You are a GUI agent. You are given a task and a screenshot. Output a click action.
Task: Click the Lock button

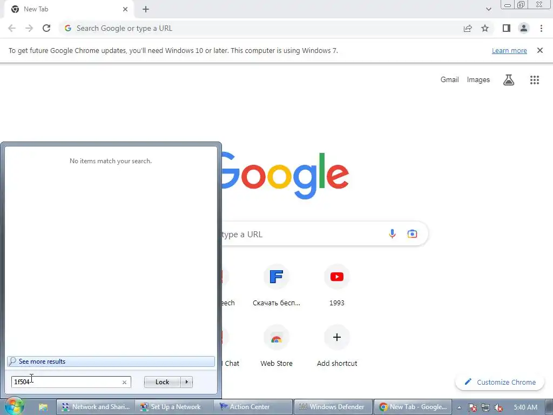coord(162,382)
